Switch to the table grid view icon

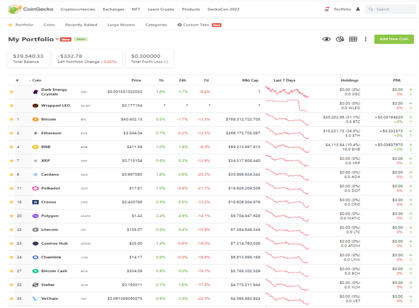(353, 39)
